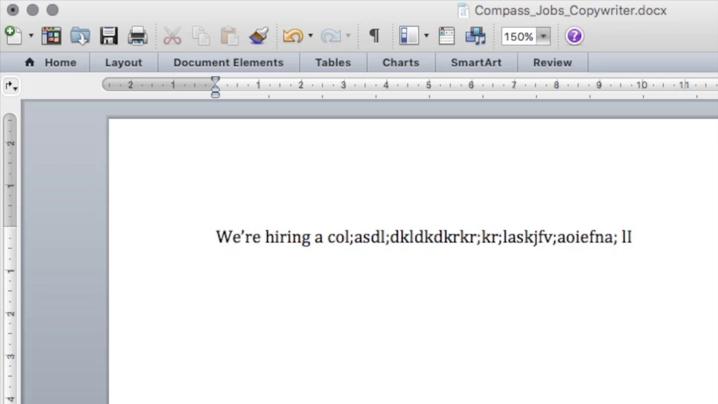Open the SmartArt ribbon tab
This screenshot has width=718, height=404.
coord(476,62)
